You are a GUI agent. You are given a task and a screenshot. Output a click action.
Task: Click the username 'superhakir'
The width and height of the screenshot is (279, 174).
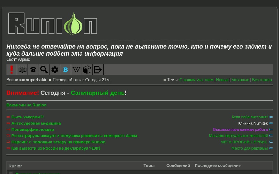[36, 80]
